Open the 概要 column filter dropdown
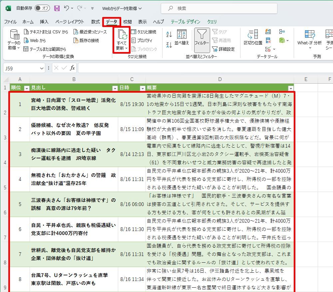Image resolution: width=333 pixels, height=292 pixels. 291,88
